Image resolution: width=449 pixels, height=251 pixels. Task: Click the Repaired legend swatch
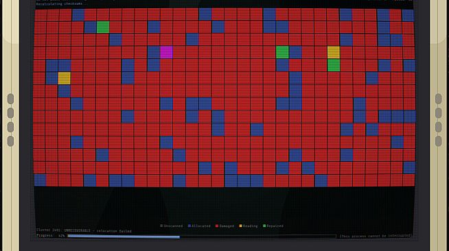(x=264, y=226)
